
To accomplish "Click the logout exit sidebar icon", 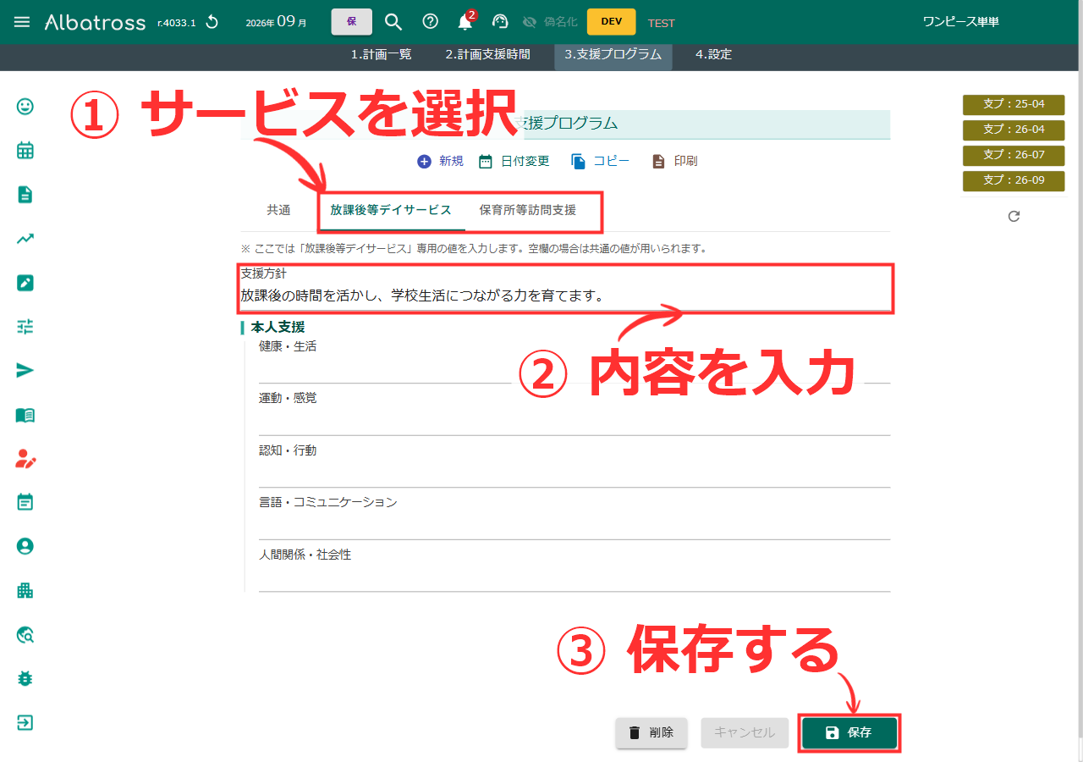I will (25, 723).
